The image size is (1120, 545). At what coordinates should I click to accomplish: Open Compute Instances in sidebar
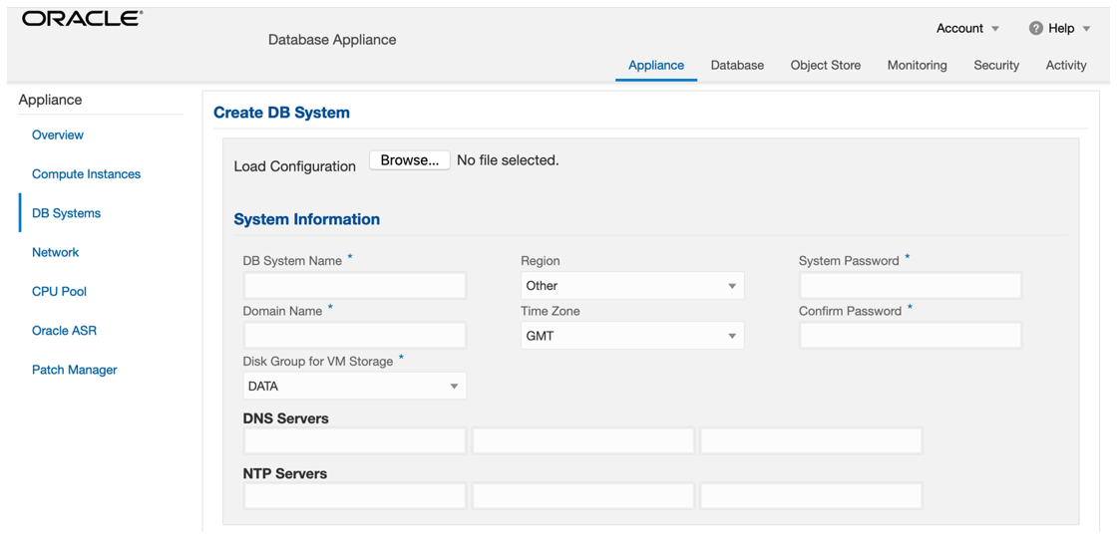[x=86, y=174]
